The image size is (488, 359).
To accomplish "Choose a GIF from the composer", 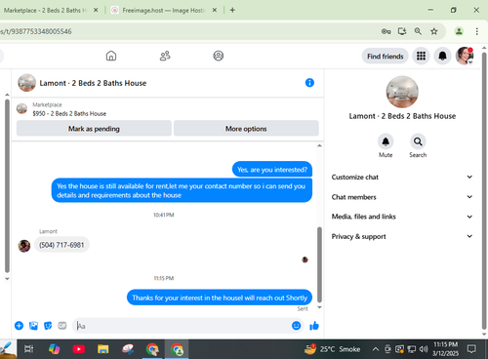I will click(62, 326).
